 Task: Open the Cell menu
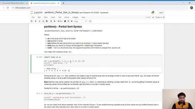[x=60, y=17]
